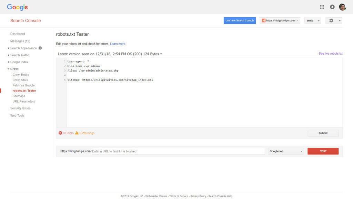The width and height of the screenshot is (353, 199).
Task: Expand the Google Index section
Action: click(x=8, y=62)
